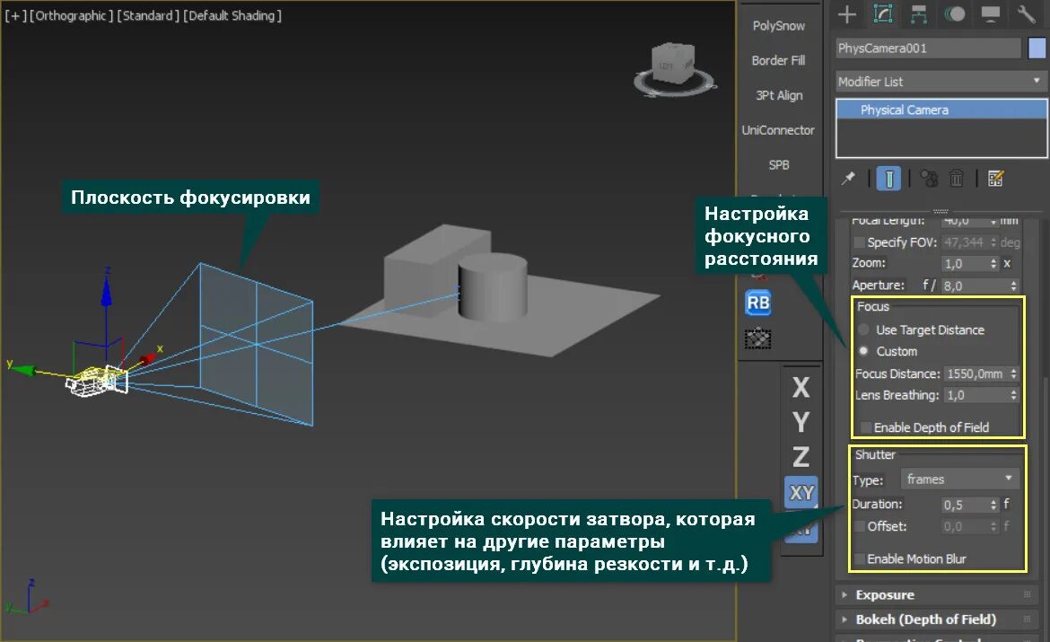Adjust Focus Distance spinner arrows
1050x642 pixels.
[x=1013, y=374]
